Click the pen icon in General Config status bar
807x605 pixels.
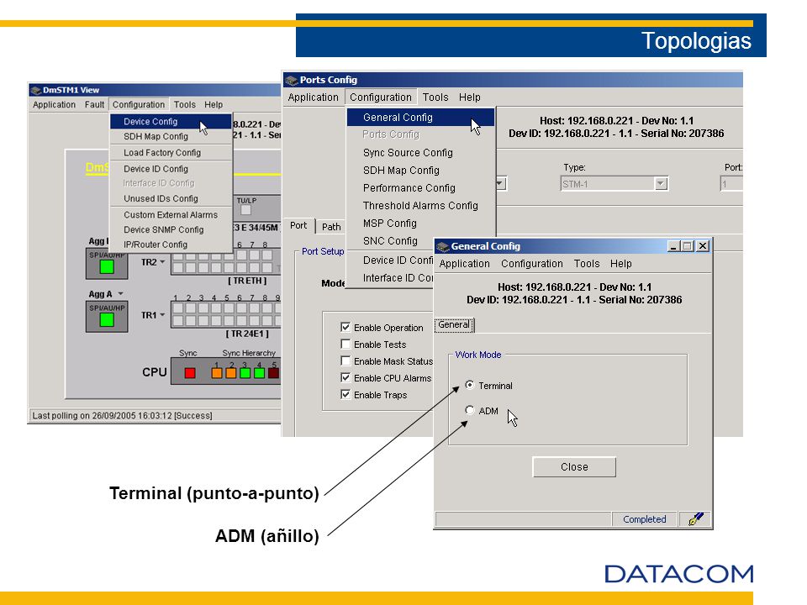pyautogui.click(x=695, y=519)
